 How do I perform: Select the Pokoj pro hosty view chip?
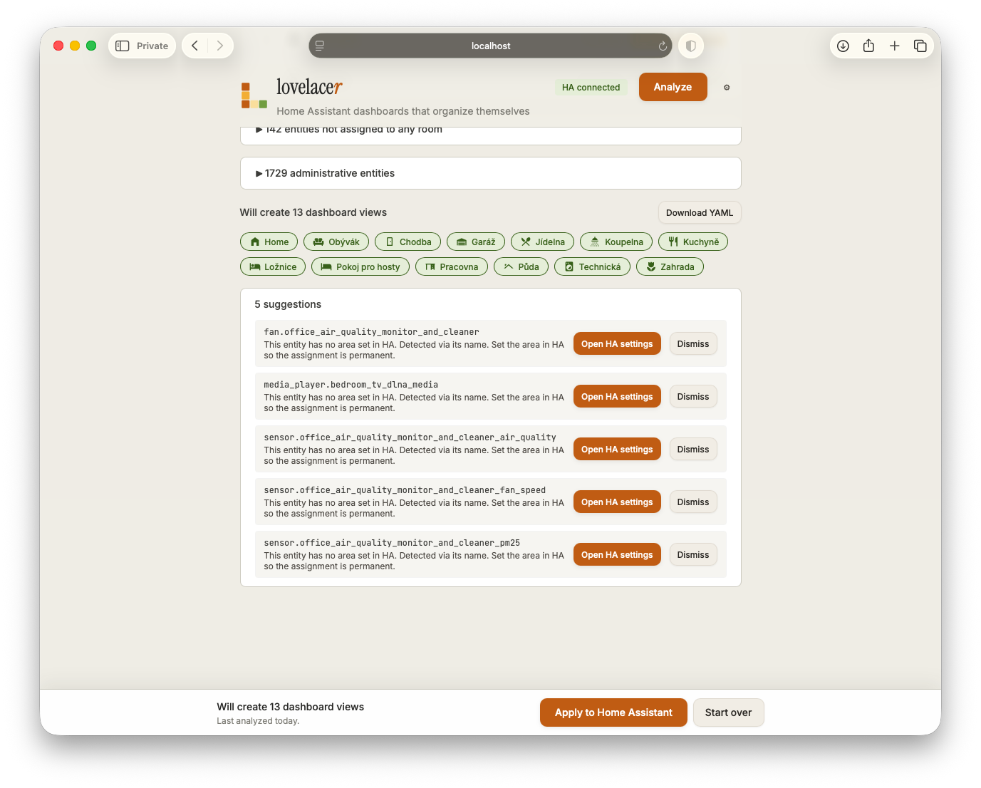pyautogui.click(x=360, y=267)
